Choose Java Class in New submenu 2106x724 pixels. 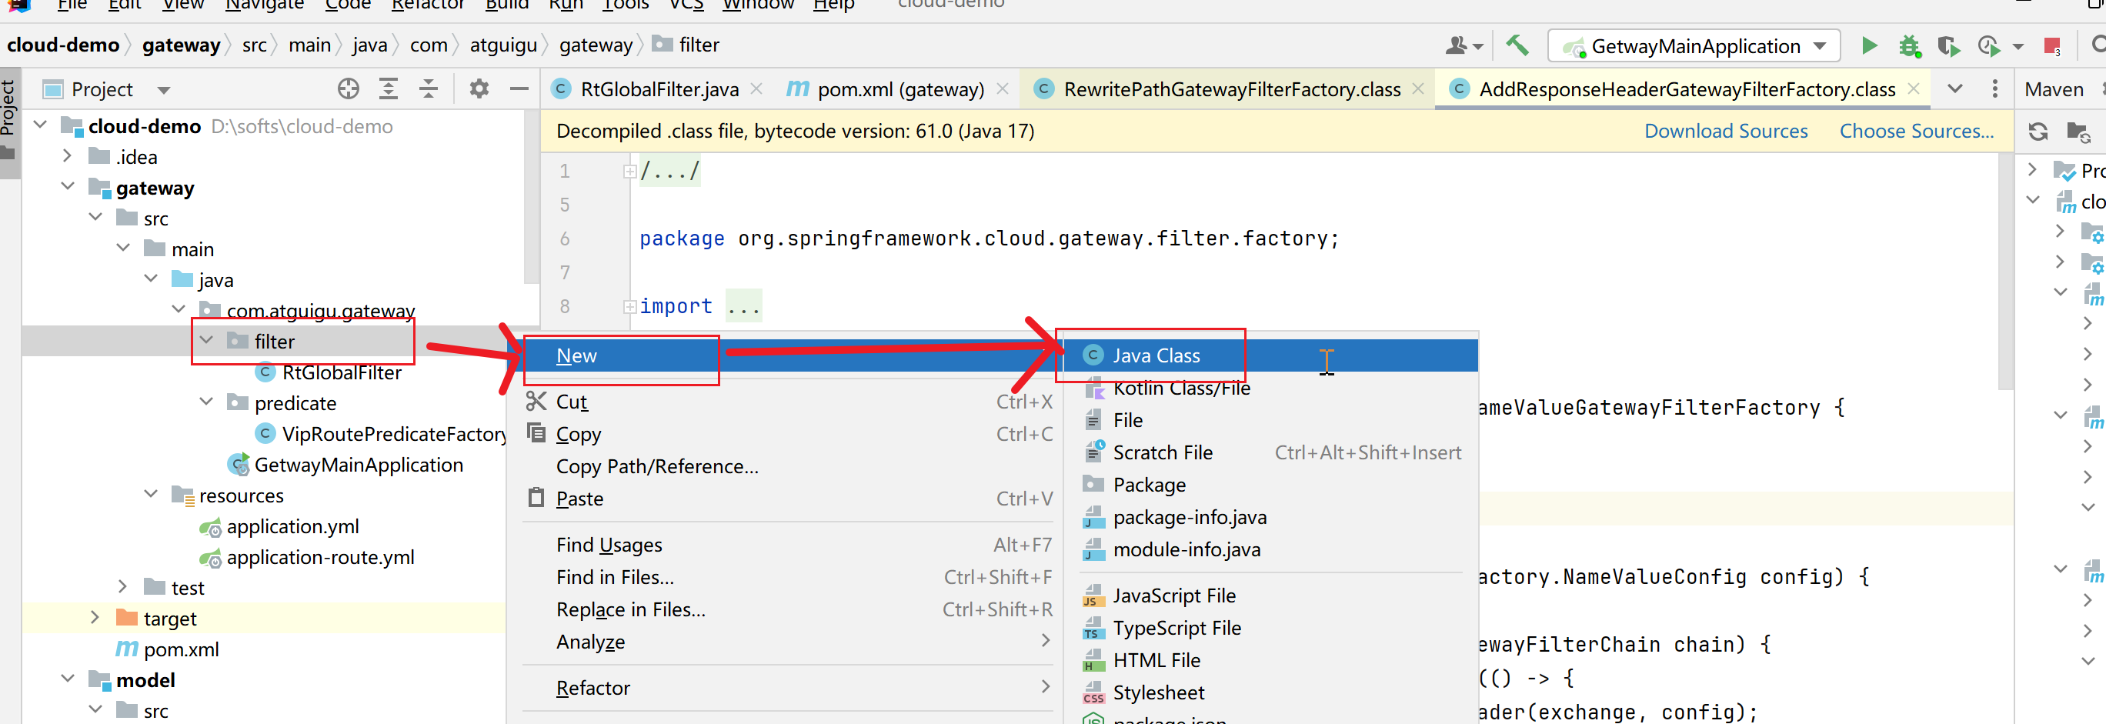pos(1271,355)
